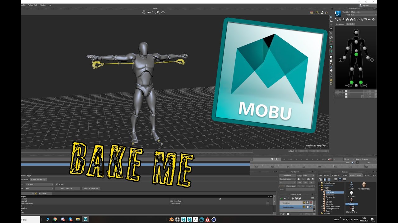
Task: Click the blue timeline range bar
Action: click(135, 164)
